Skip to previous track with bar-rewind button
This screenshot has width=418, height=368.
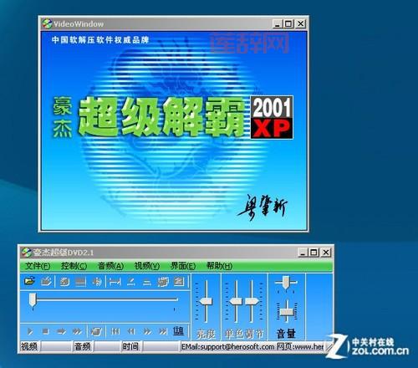coord(115,331)
